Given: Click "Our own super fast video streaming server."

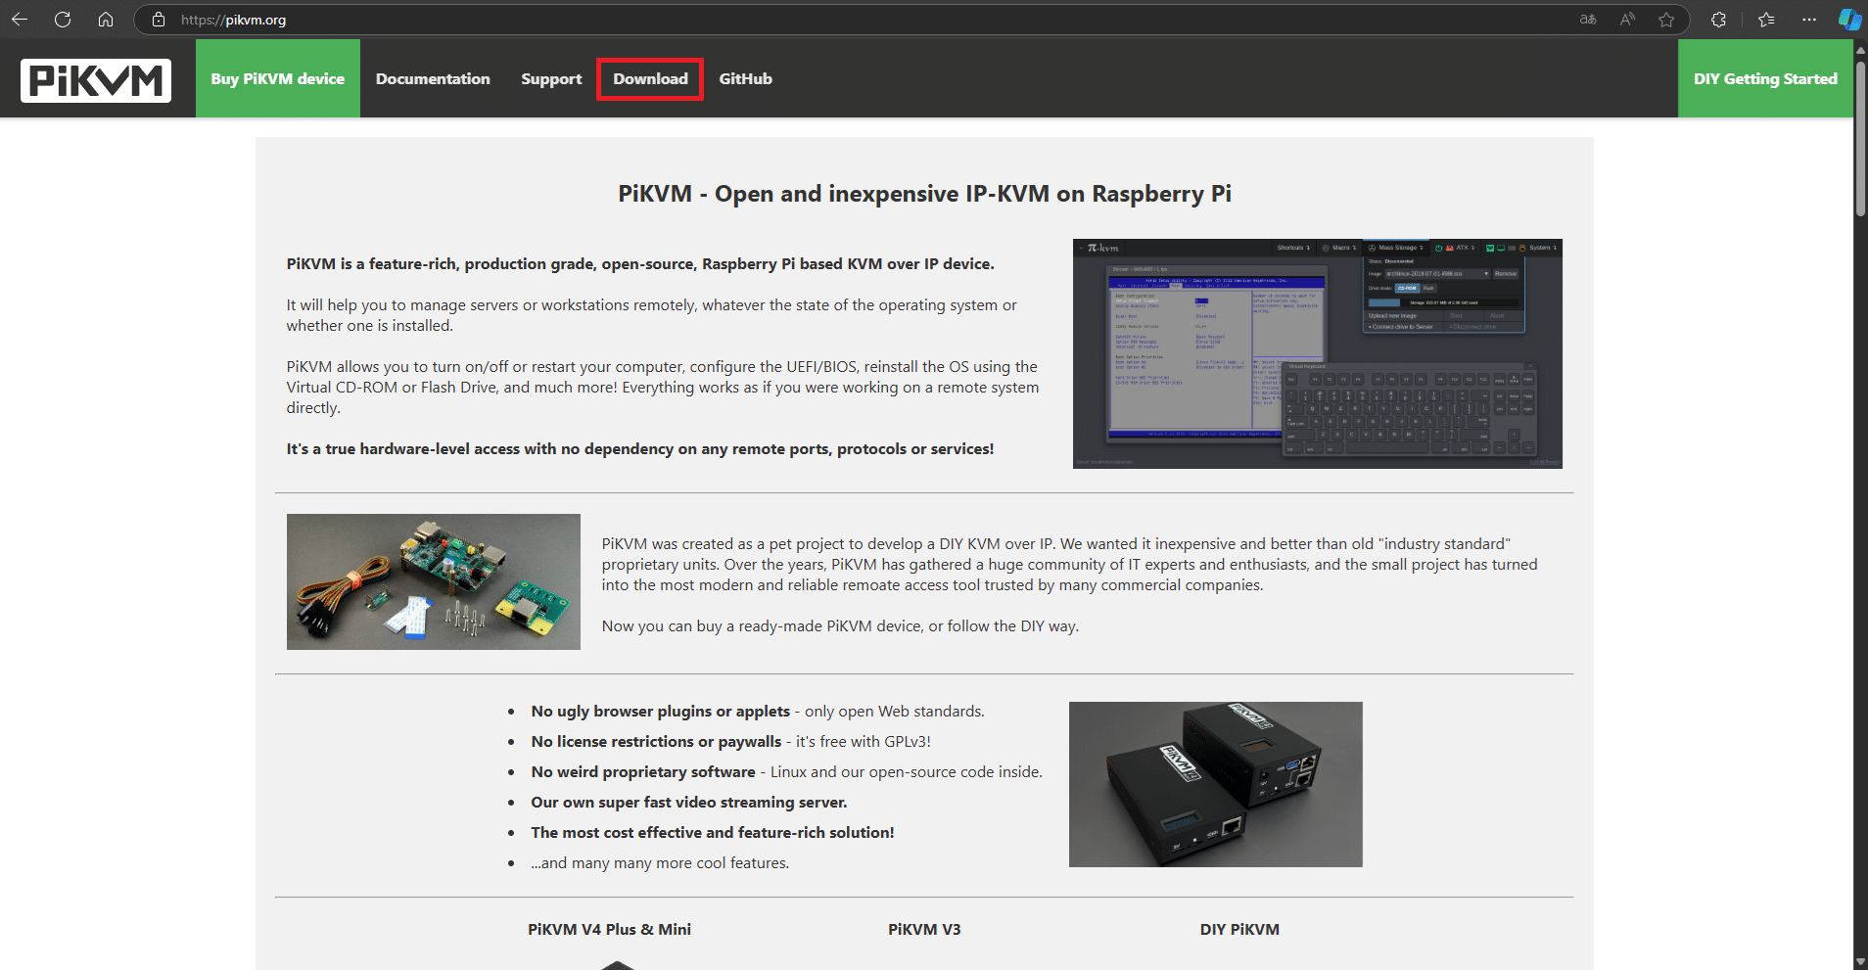Looking at the screenshot, I should coord(689,803).
